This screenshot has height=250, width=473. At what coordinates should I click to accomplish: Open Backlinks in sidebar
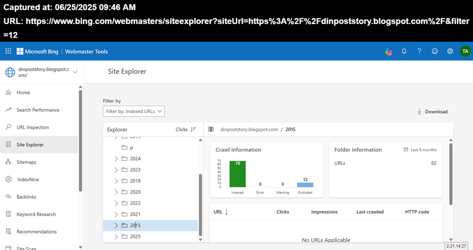click(x=39, y=197)
